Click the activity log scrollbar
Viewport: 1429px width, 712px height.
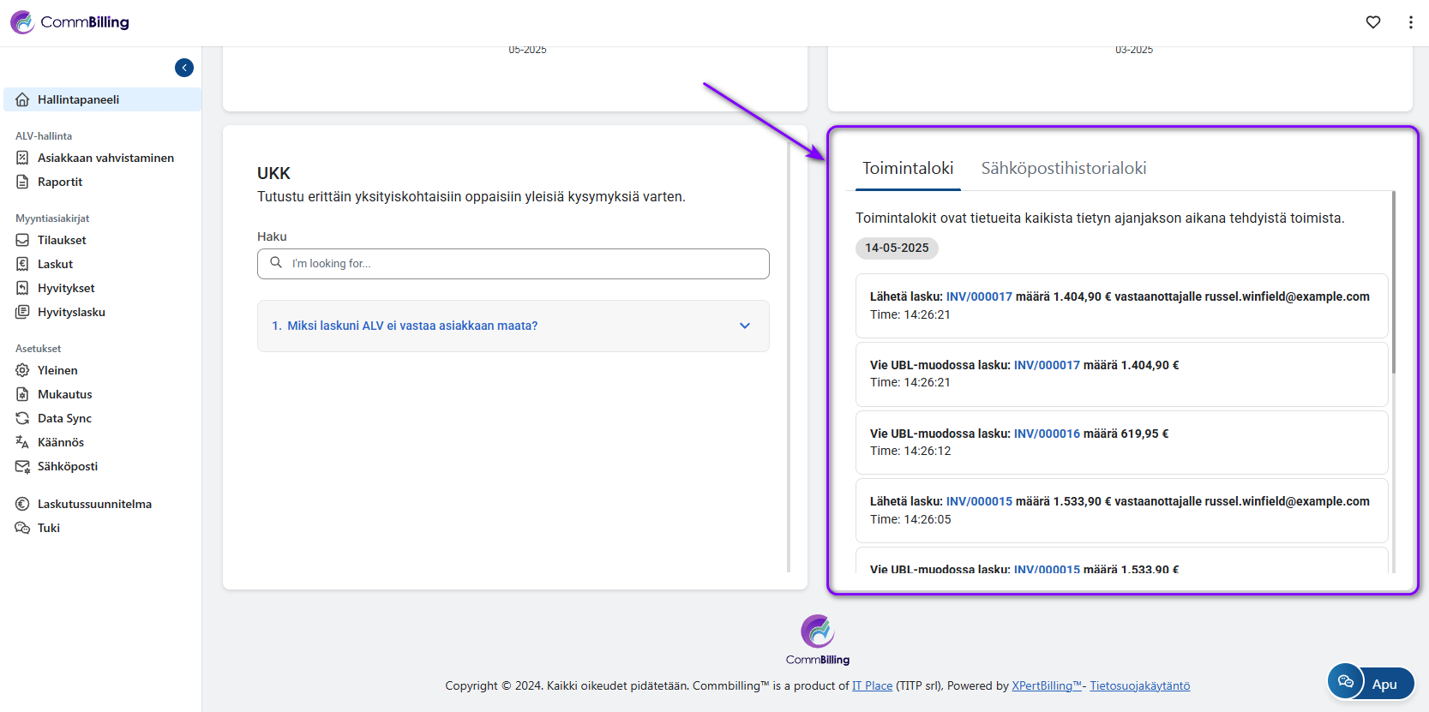[1393, 283]
